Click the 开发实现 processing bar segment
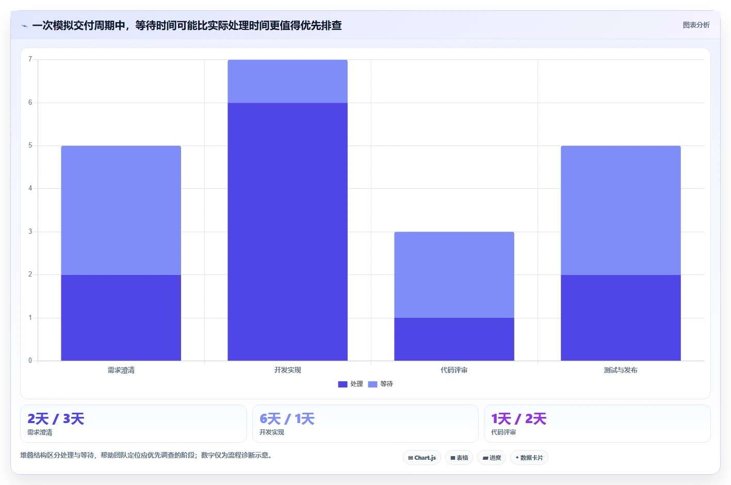The height and width of the screenshot is (485, 731). click(287, 232)
